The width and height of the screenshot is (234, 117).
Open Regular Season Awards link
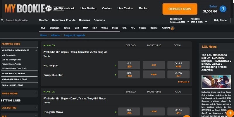point(11,64)
